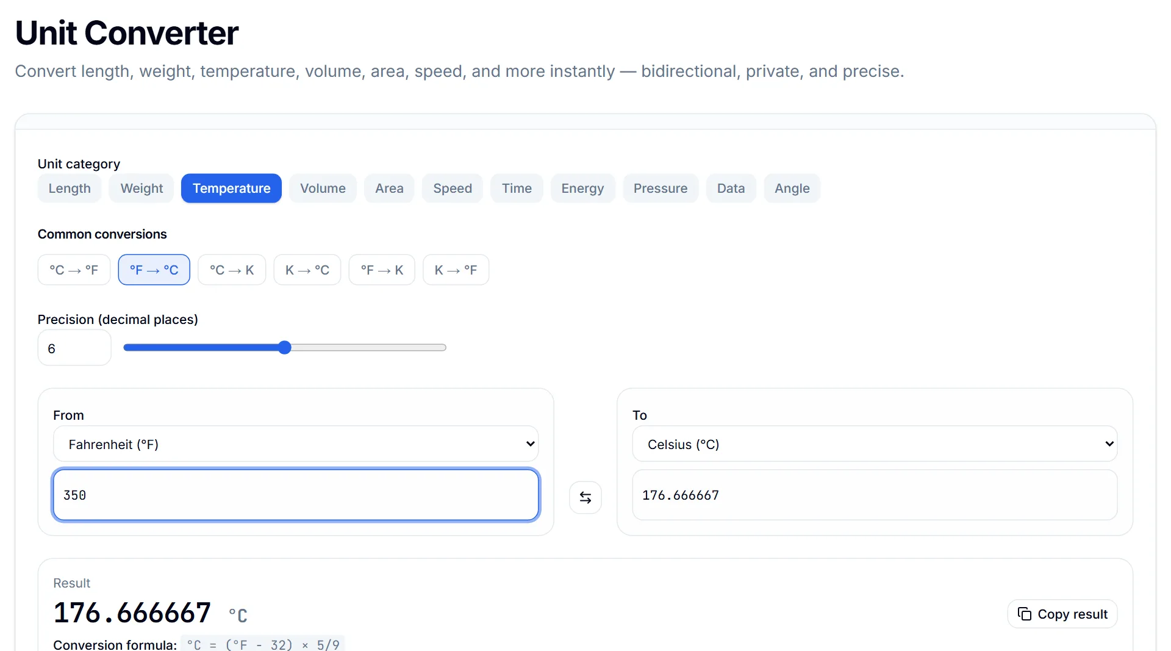Choose the K → °C conversion preset
Image resolution: width=1171 pixels, height=651 pixels.
coord(307,270)
